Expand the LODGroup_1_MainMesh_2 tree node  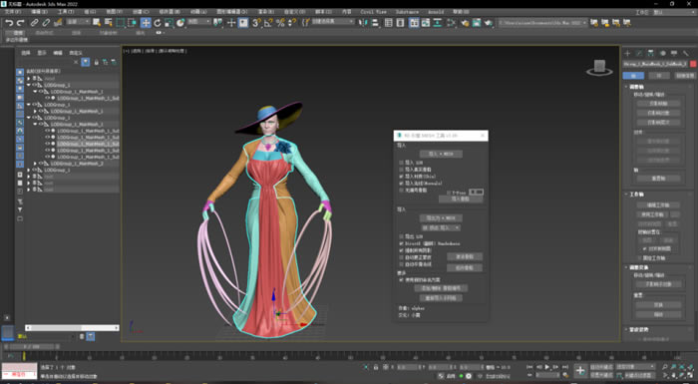(35, 164)
